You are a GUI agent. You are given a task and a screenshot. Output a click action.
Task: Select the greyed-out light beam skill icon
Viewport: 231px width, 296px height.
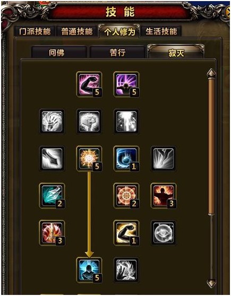126,121
